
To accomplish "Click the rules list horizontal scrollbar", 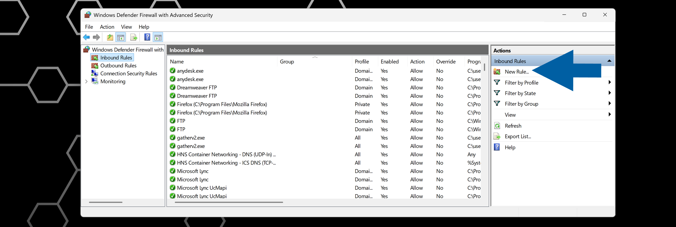I will pos(229,202).
